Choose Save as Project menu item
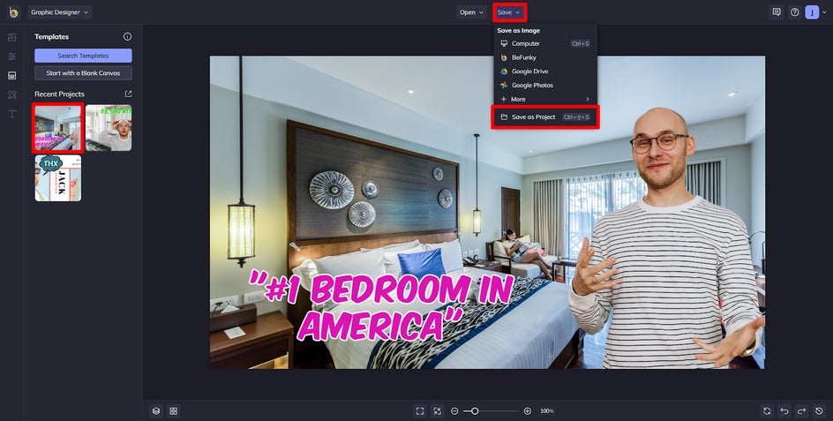Screen dimensions: 833x421 [x=545, y=117]
